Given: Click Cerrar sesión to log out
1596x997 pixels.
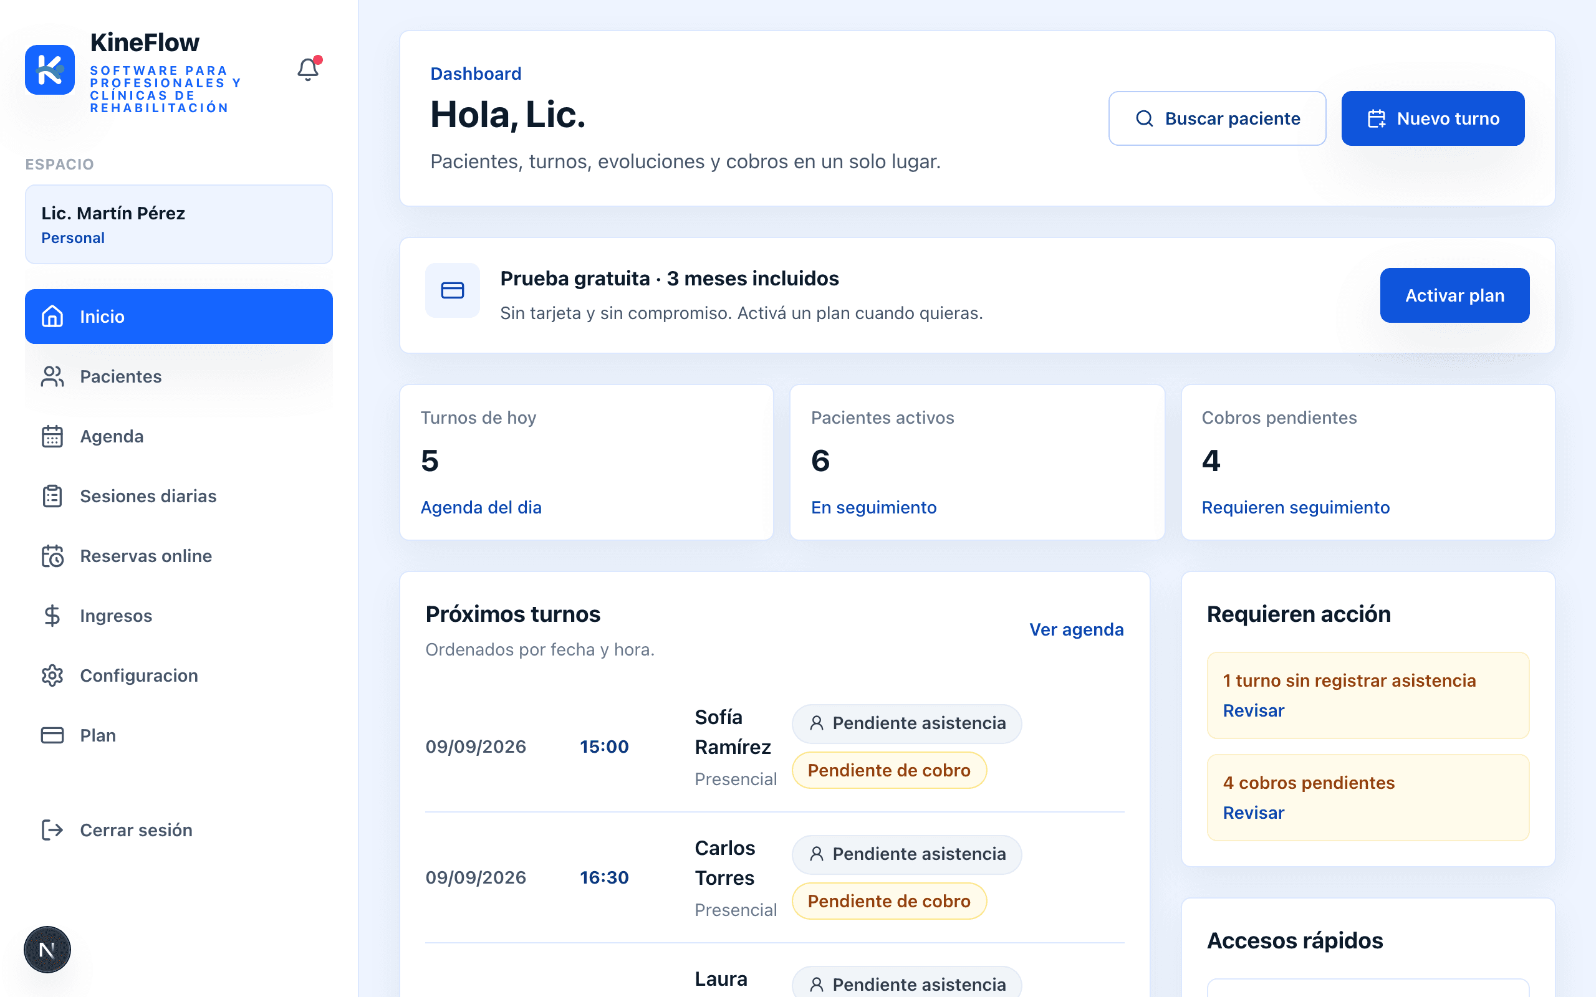Looking at the screenshot, I should coord(179,830).
